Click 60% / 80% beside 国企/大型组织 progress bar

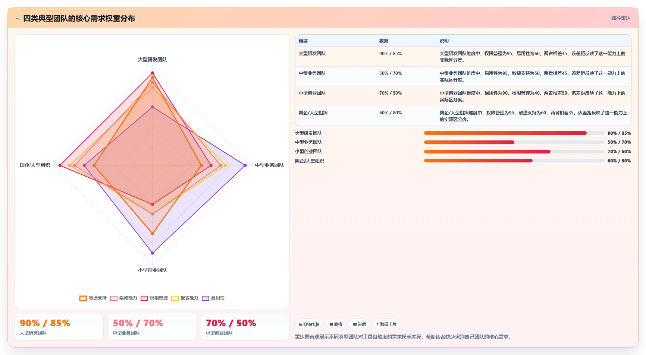pos(619,161)
